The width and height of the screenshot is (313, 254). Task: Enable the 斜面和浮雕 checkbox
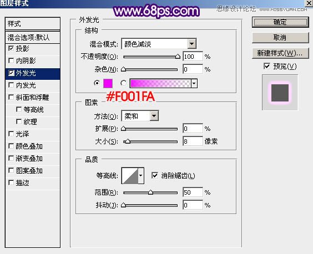11,98
